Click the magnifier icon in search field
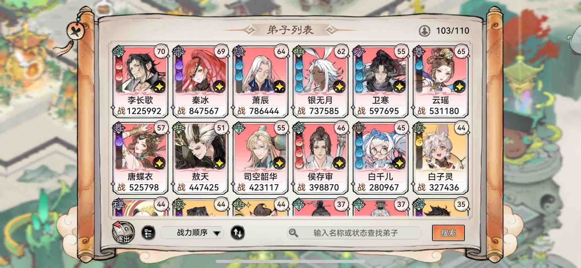 pos(294,233)
